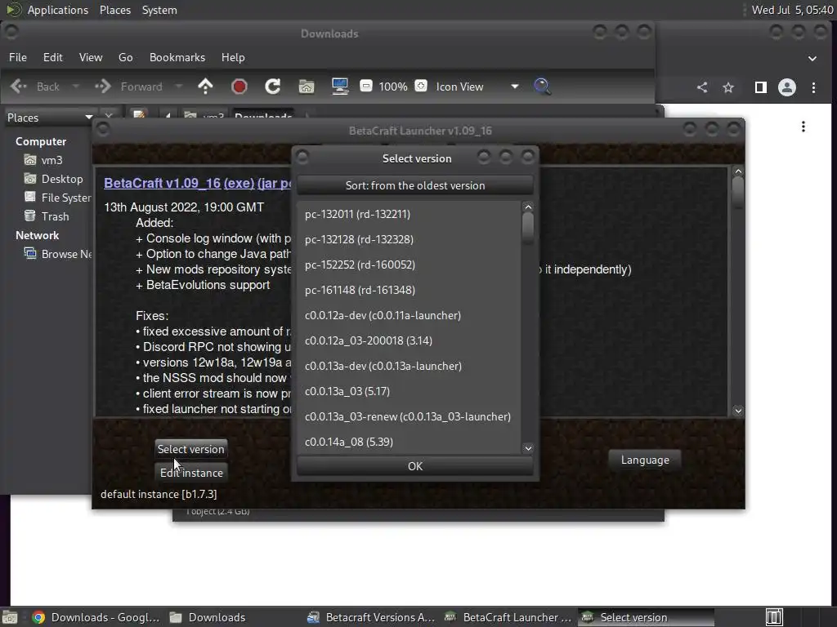This screenshot has width=837, height=627.
Task: Click the Language button
Action: click(645, 460)
